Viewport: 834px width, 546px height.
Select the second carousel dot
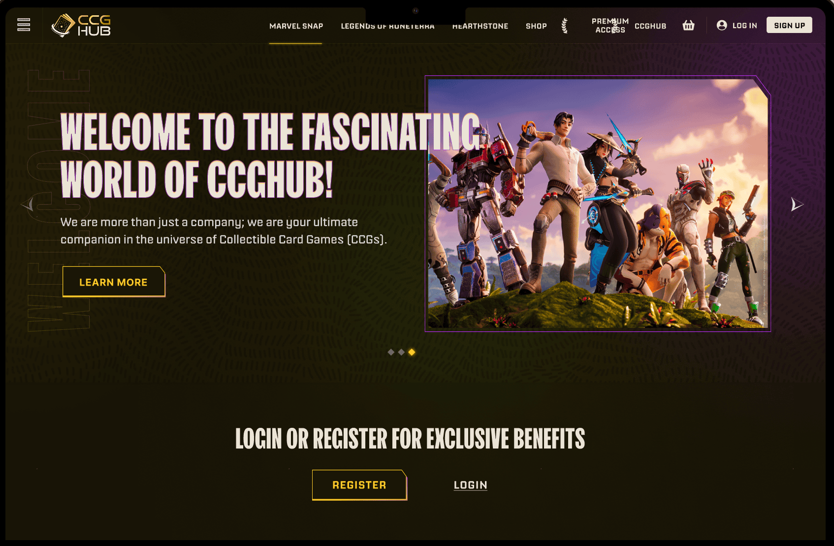coord(401,352)
